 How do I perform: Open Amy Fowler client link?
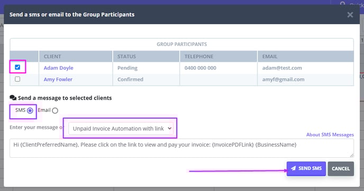click(58, 80)
